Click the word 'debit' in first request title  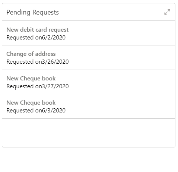pos(27,30)
